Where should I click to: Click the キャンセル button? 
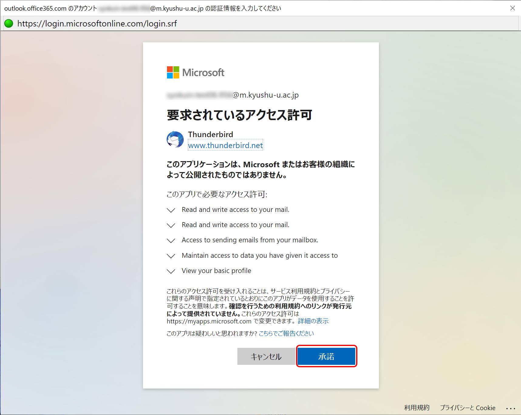tap(266, 356)
